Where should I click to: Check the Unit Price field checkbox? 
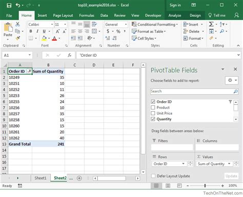[153, 113]
